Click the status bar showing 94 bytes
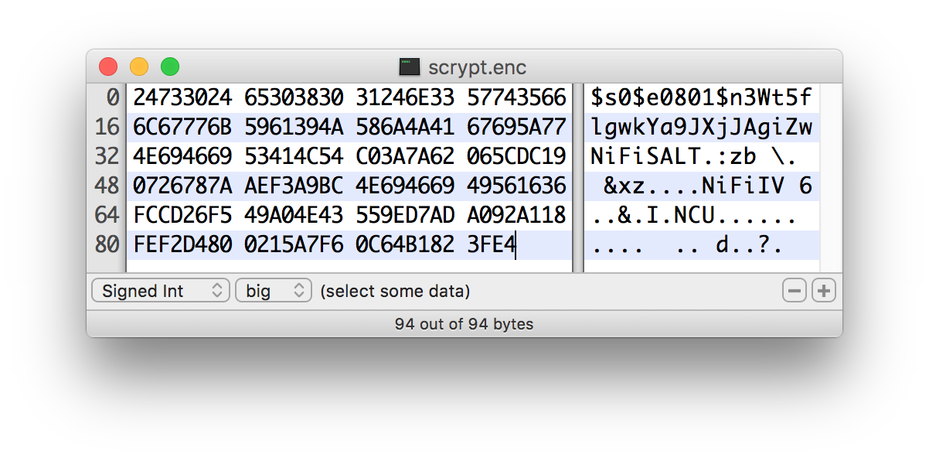 point(464,324)
